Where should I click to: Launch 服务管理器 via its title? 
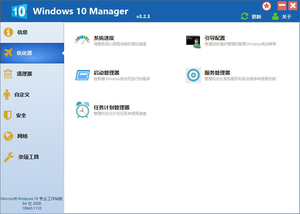[x=217, y=73]
